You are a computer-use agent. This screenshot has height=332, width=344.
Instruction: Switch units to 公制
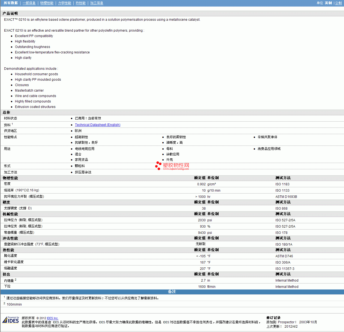pyautogui.click(x=338, y=3)
